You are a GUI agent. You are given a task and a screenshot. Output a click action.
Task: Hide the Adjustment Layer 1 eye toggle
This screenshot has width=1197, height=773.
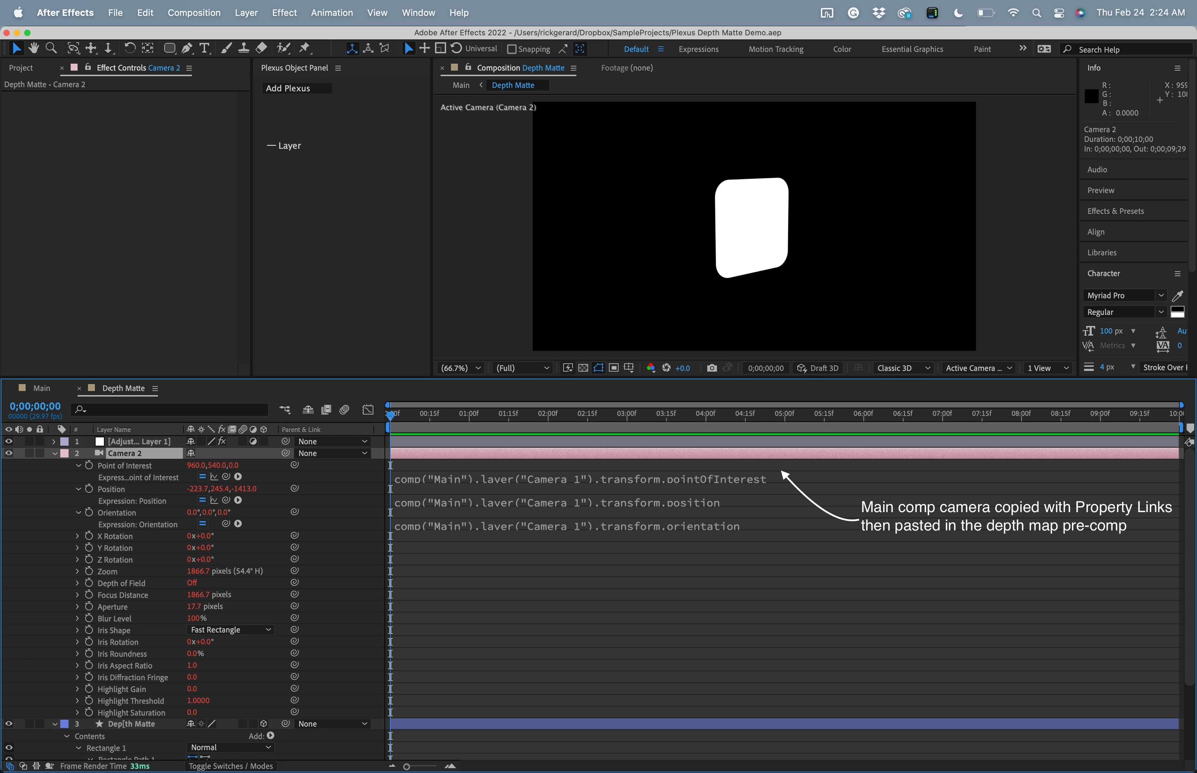coord(9,441)
